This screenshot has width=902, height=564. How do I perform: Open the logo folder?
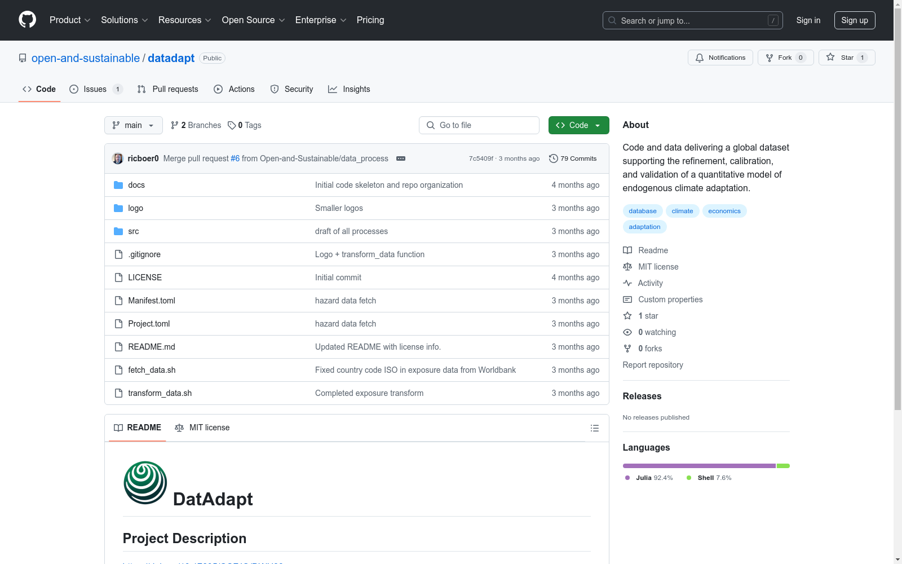point(135,208)
